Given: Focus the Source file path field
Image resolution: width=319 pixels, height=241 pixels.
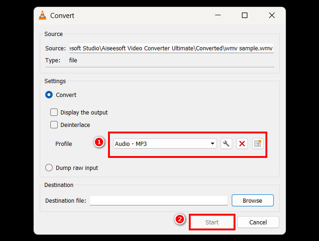Looking at the screenshot, I should tap(171, 48).
